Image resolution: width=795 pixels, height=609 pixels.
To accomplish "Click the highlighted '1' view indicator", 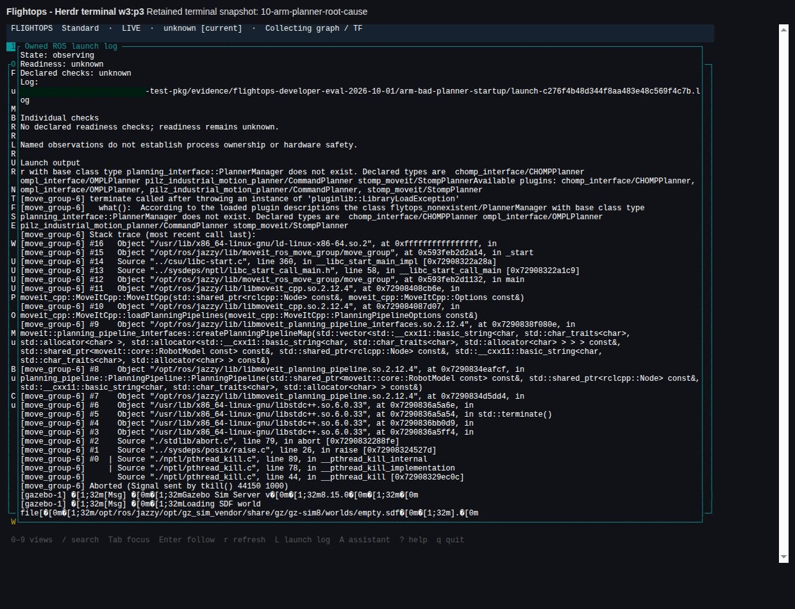I will [11, 46].
